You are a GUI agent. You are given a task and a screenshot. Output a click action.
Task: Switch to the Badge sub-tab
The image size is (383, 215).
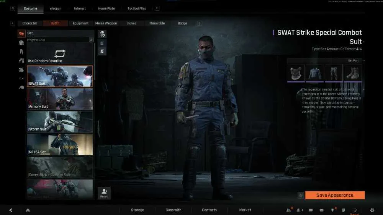182,23
